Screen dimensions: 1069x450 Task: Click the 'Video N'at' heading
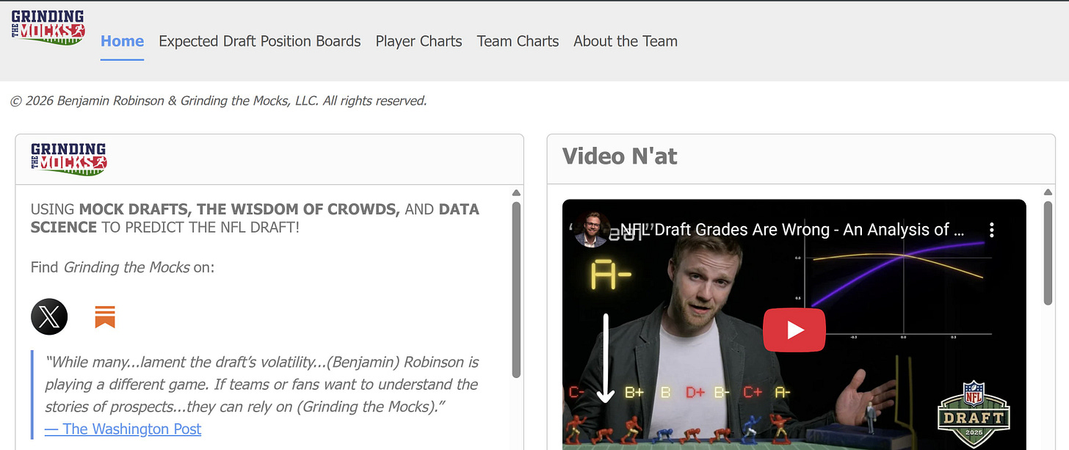[620, 156]
